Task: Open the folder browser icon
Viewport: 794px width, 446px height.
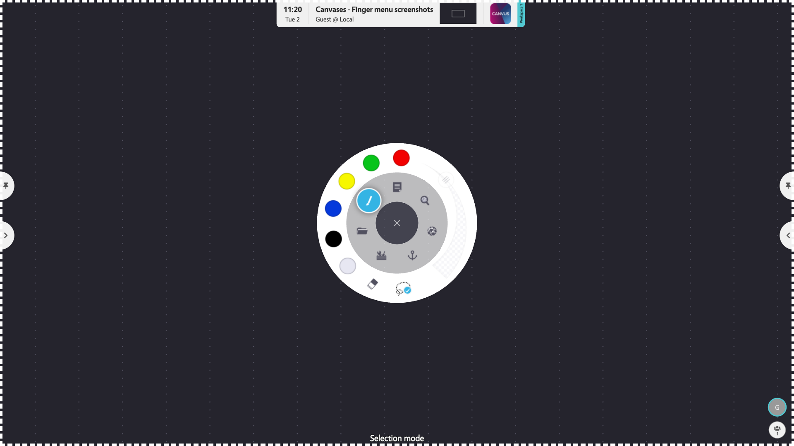Action: (x=362, y=231)
